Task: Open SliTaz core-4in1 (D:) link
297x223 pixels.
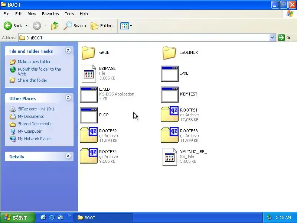Action: pos(36,109)
